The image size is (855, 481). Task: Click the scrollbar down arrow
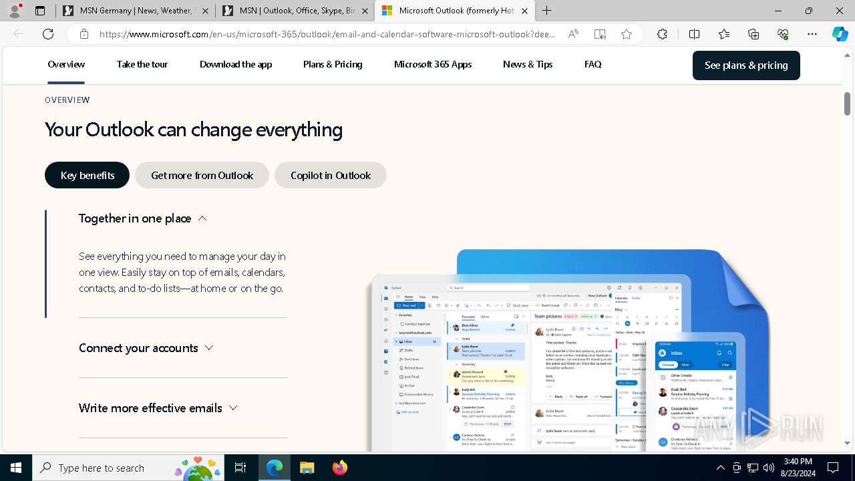[x=847, y=443]
